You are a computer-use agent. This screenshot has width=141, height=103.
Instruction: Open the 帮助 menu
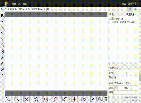25,4
